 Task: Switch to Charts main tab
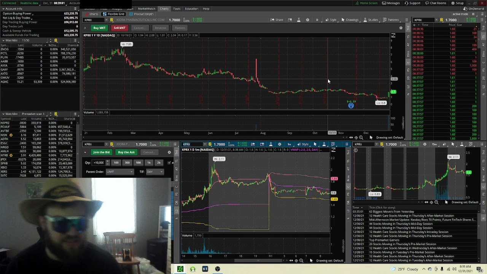(x=164, y=8)
